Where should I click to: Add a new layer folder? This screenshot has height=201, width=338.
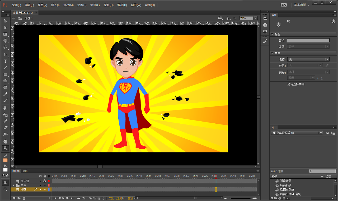coord(19,198)
